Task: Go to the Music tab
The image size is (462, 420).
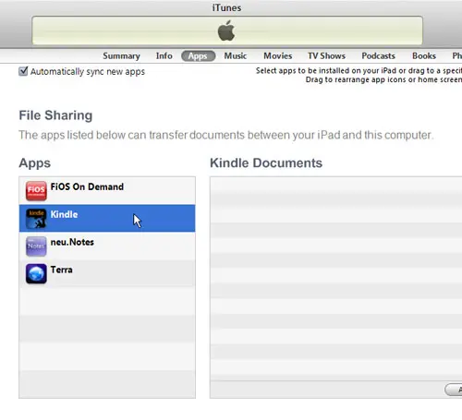Action: point(236,56)
